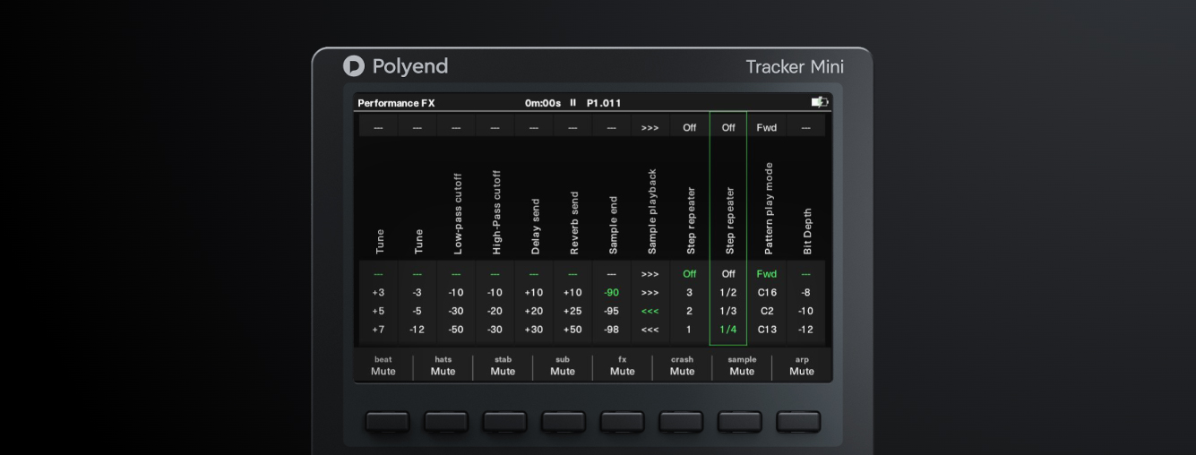Choose the -12 Tune value
Image resolution: width=1196 pixels, height=455 pixels.
pos(417,330)
